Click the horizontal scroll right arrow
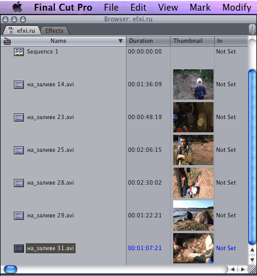Viewport: 257px width, 276px height. 243,270
